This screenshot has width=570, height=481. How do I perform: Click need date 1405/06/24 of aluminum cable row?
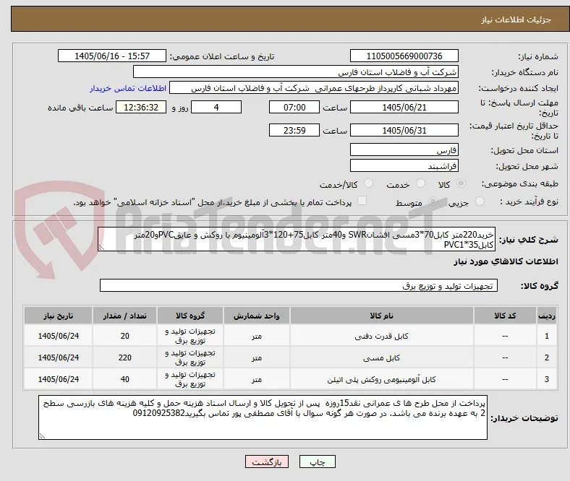coord(58,379)
